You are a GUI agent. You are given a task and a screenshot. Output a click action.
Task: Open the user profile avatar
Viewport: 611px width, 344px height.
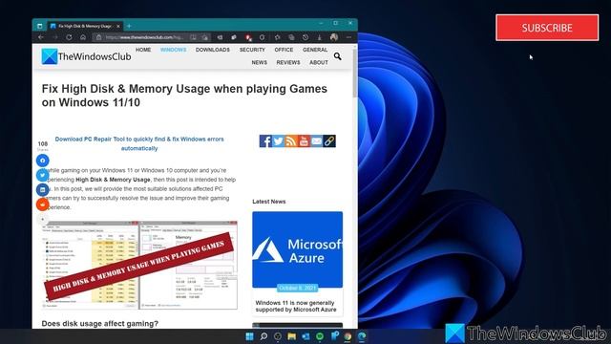334,37
